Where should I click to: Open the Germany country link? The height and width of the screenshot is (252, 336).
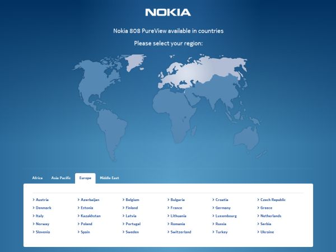point(223,208)
